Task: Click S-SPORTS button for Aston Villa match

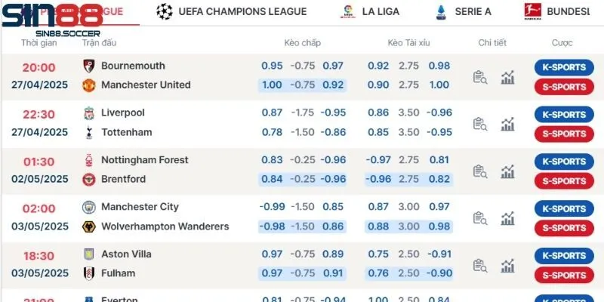Action: click(x=563, y=275)
